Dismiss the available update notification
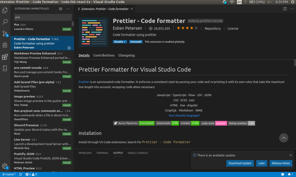 291,155
